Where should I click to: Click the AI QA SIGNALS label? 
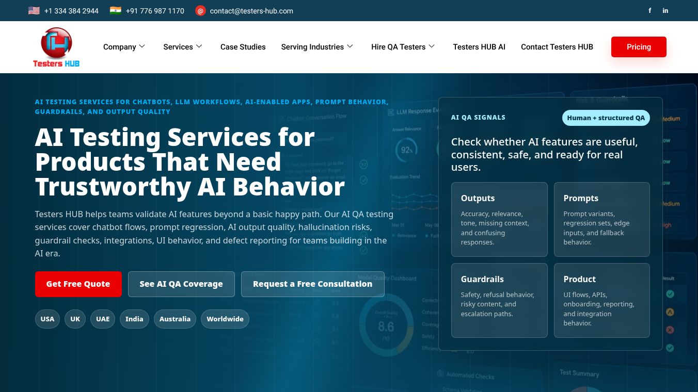pyautogui.click(x=478, y=118)
